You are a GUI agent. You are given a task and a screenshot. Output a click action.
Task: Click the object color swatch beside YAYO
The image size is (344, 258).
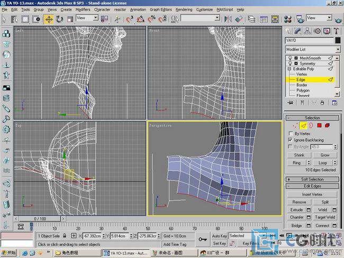[338, 40]
